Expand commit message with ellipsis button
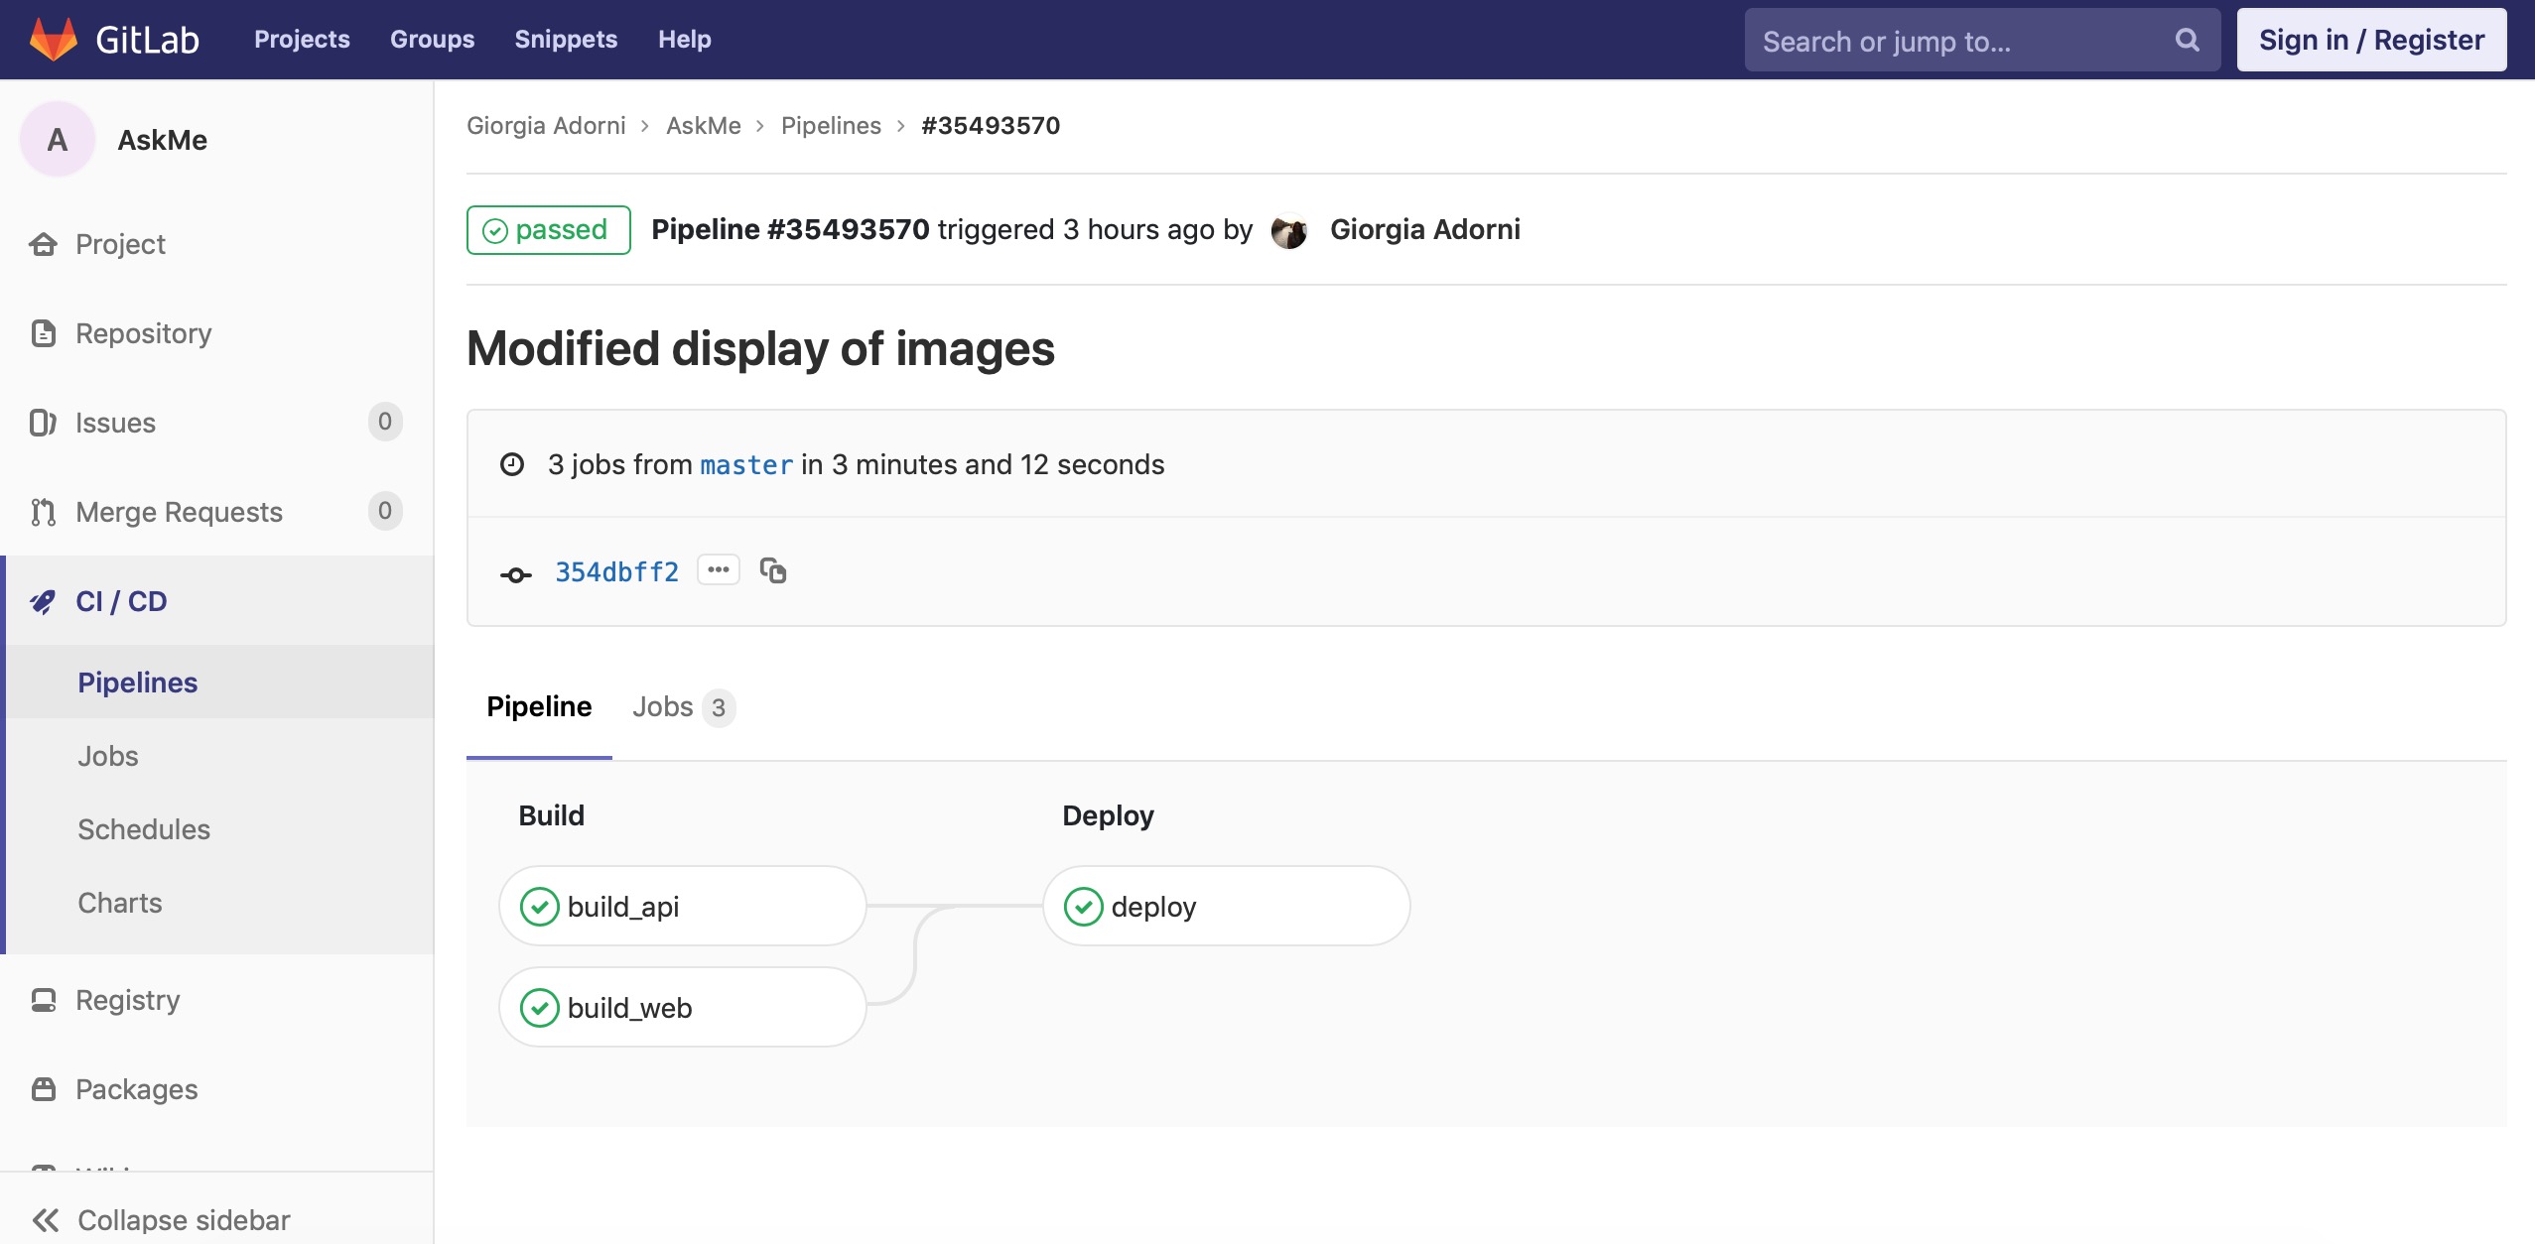This screenshot has width=2535, height=1244. (x=719, y=570)
